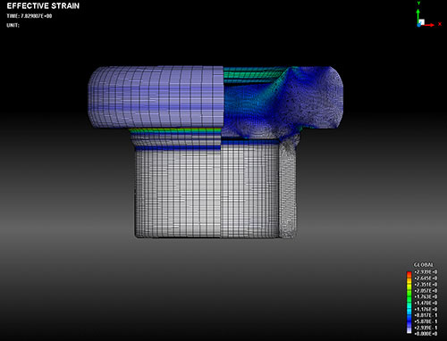Click the UNIT label
This screenshot has height=341, width=447.
point(13,25)
